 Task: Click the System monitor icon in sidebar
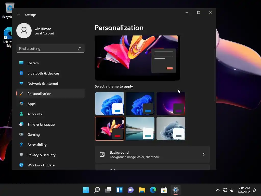[21, 63]
